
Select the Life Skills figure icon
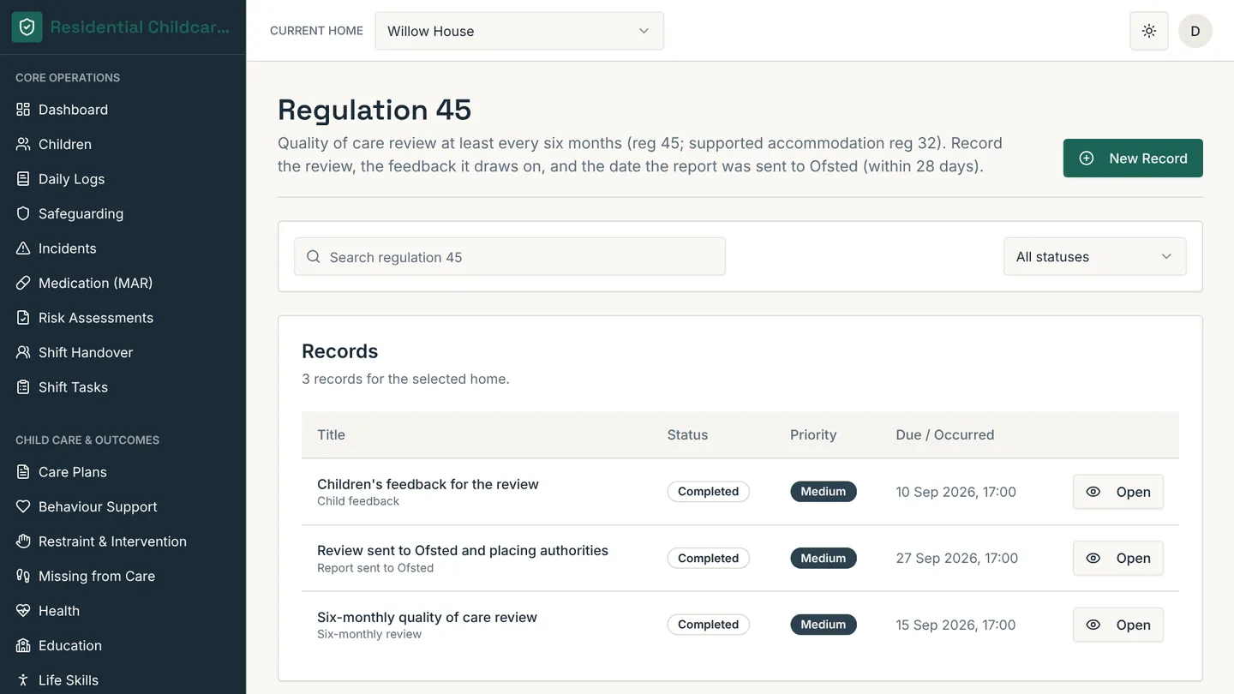click(23, 680)
